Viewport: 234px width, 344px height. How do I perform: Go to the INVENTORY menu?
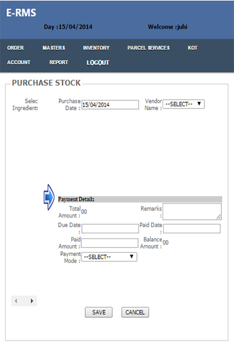pyautogui.click(x=96, y=48)
